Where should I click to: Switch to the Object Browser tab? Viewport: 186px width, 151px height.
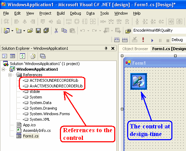(x=135, y=49)
